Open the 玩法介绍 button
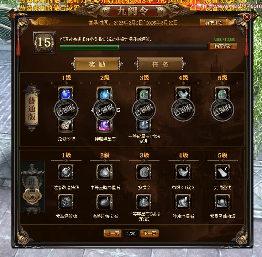The width and height of the screenshot is (262, 257). [x=214, y=22]
